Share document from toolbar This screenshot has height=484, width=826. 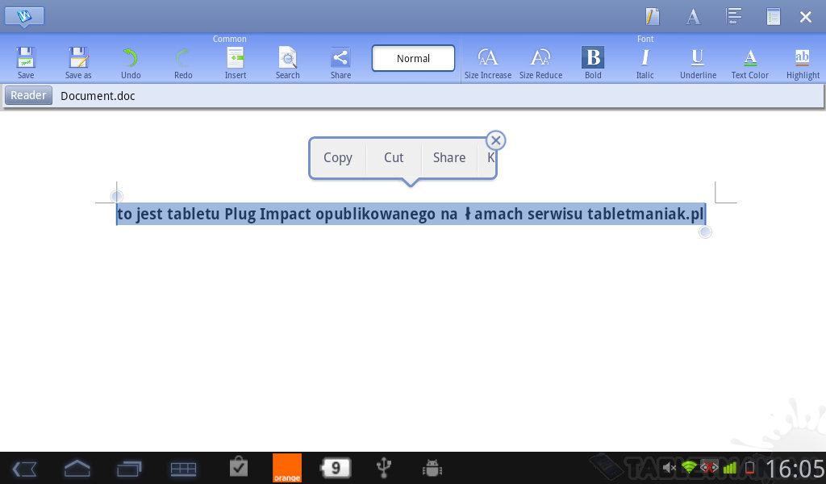340,61
